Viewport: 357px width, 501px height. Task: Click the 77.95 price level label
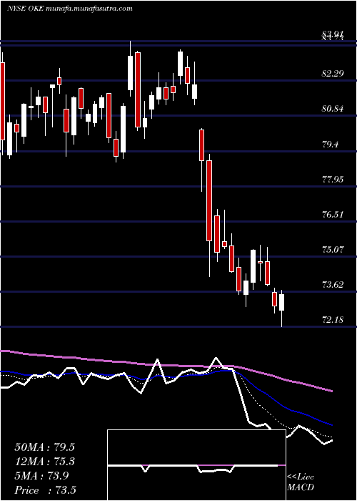point(333,179)
